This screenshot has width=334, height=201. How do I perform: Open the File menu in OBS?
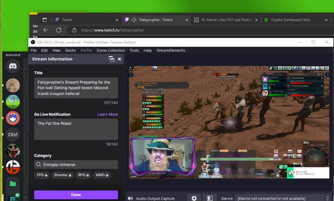coord(34,51)
